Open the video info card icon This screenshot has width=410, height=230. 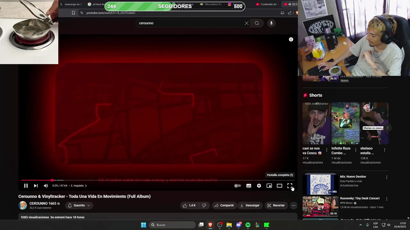coord(291,39)
